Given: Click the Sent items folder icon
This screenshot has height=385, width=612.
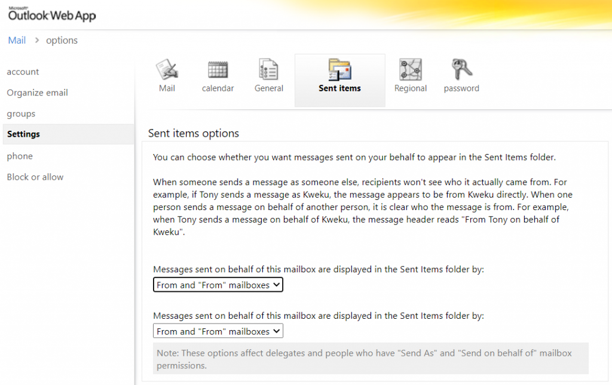Looking at the screenshot, I should [x=339, y=70].
